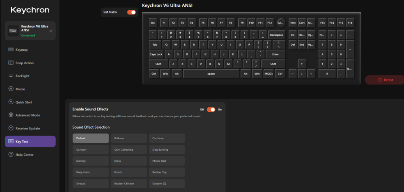The image size is (404, 192).
Task: Toggle the Enable Sound Effects switch
Action: pyautogui.click(x=211, y=109)
